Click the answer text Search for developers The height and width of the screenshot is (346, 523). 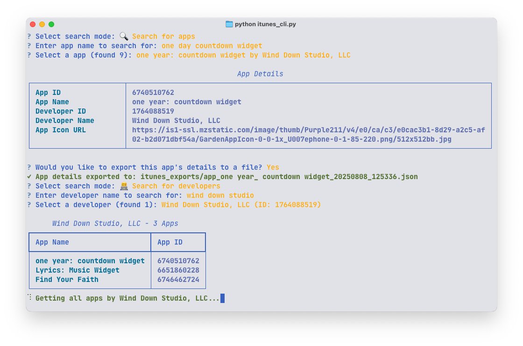[x=176, y=186]
